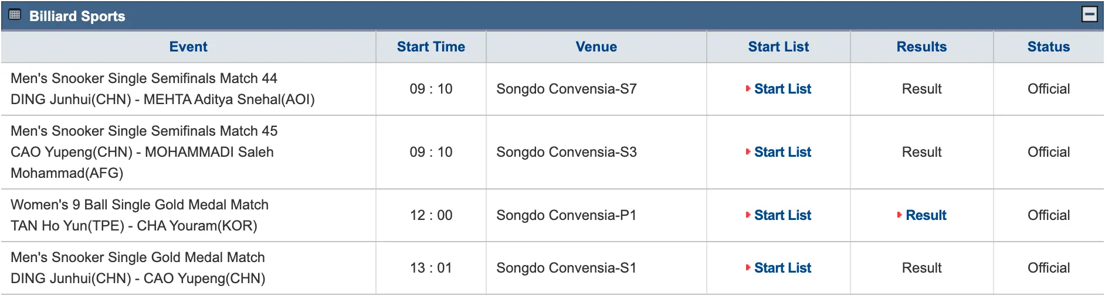Click red arrow beside Gold Medal Match Start List
The image size is (1105, 296).
tap(748, 268)
